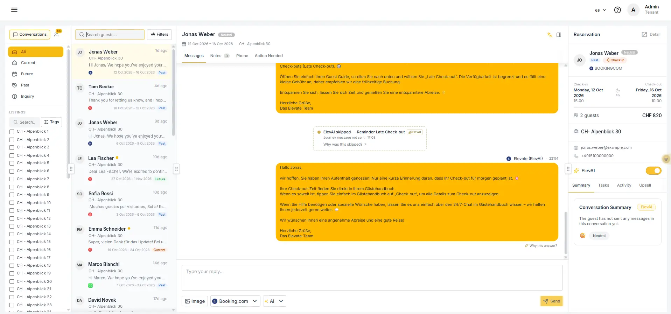The height and width of the screenshot is (314, 671).
Task: Toggle the side panel layout icon
Action: (x=559, y=35)
